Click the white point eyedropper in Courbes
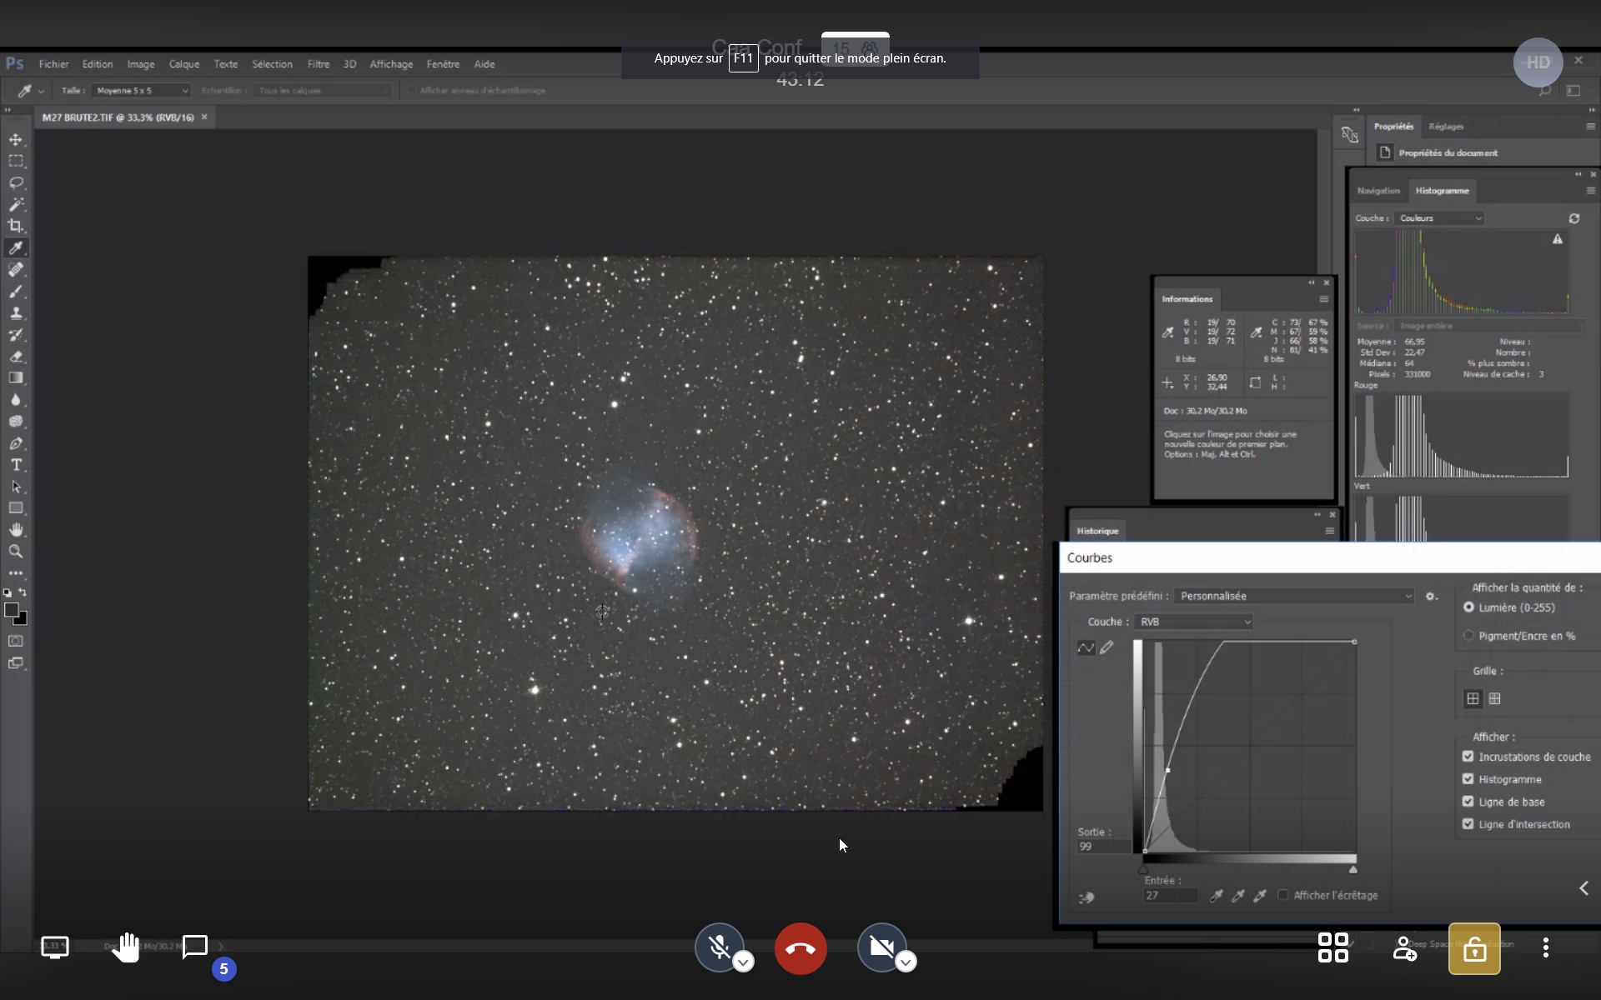Image resolution: width=1601 pixels, height=1000 pixels. (1260, 896)
